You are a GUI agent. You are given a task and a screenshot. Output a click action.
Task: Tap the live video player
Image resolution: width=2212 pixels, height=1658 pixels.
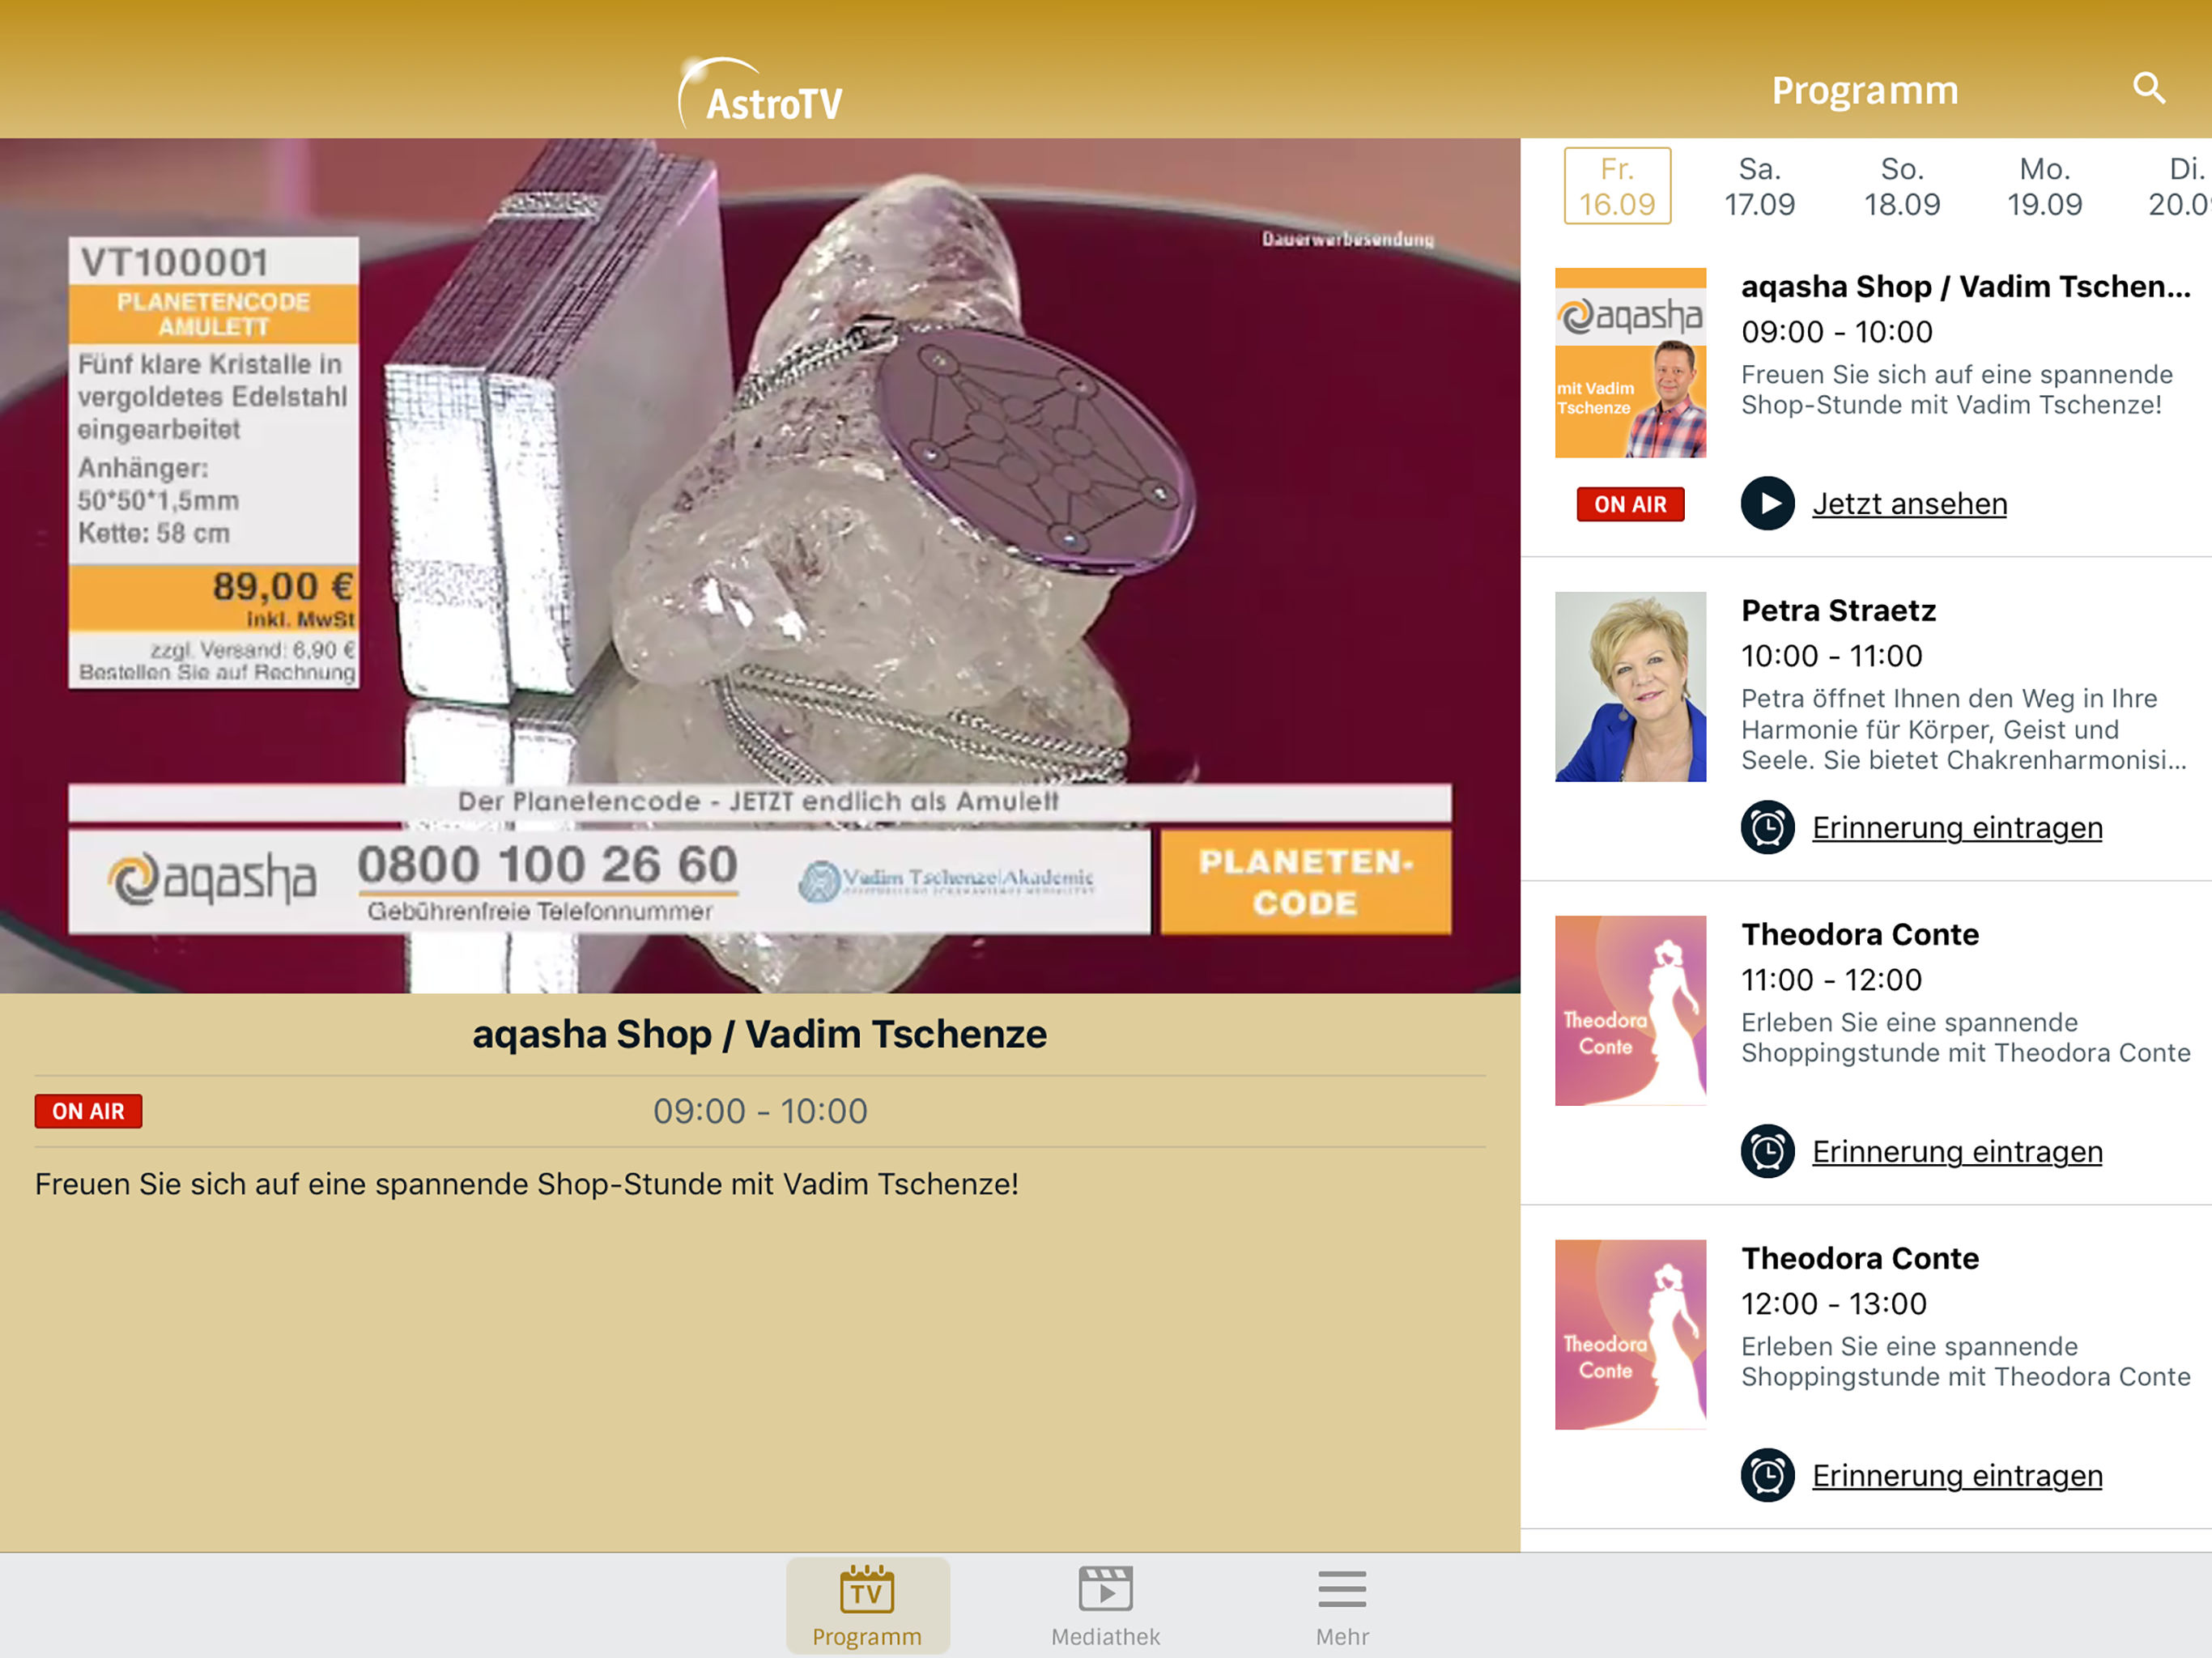coord(760,565)
